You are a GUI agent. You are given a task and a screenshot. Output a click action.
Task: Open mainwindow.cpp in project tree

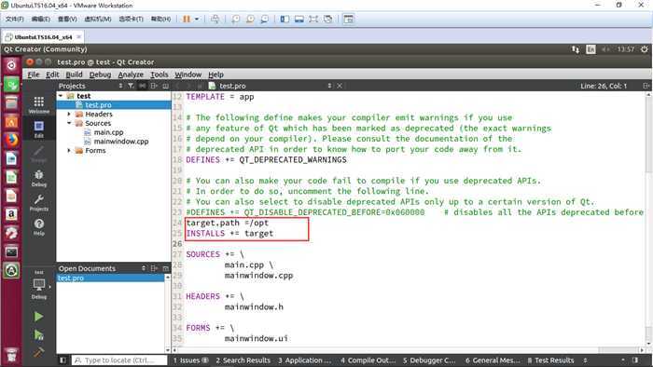(x=120, y=142)
